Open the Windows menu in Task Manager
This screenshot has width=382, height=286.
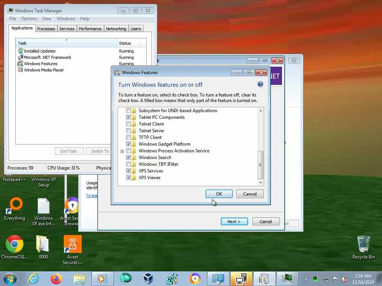[66, 19]
